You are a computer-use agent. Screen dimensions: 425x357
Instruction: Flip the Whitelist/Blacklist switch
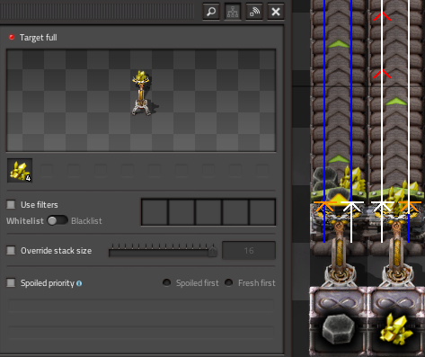coord(58,220)
